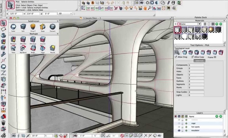Screen dimensions: 228x138
Task: Switch to Left view in toolbar
Action: [102, 8]
